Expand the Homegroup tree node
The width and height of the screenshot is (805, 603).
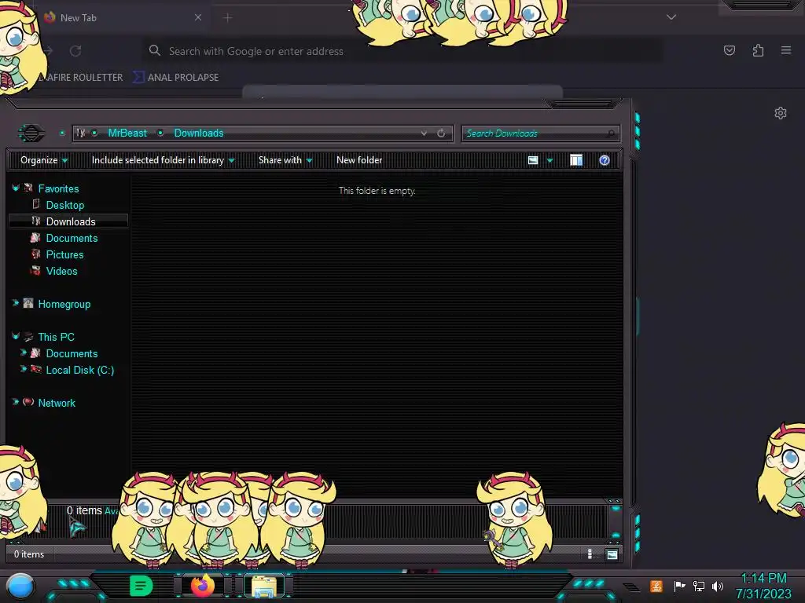[16, 303]
